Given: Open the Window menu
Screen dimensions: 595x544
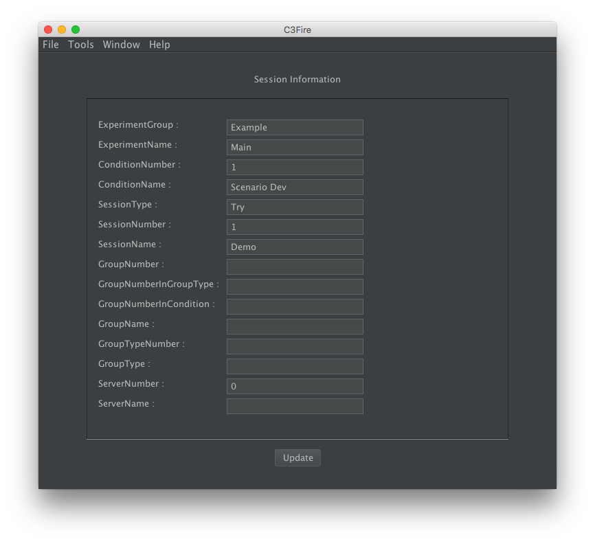Looking at the screenshot, I should pos(122,45).
